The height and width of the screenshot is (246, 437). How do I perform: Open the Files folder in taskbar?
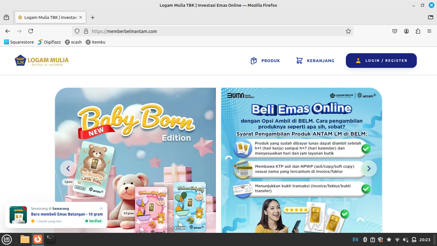pyautogui.click(x=25, y=239)
